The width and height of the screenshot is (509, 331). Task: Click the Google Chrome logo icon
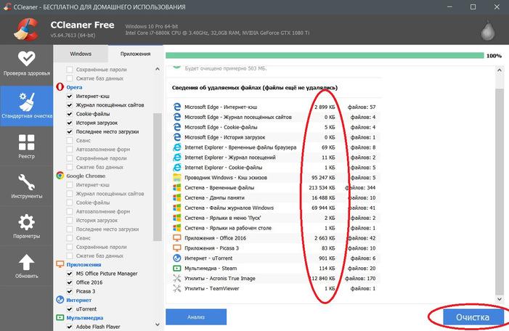tap(60, 176)
